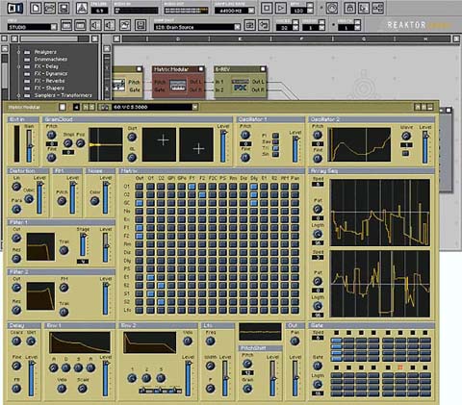This screenshot has width=462, height=405.
Task: Click the first speaker icon in second toolbar row
Action: 95,25
